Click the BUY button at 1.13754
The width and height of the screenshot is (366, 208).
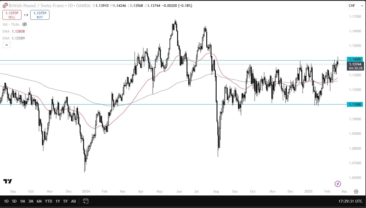40,15
